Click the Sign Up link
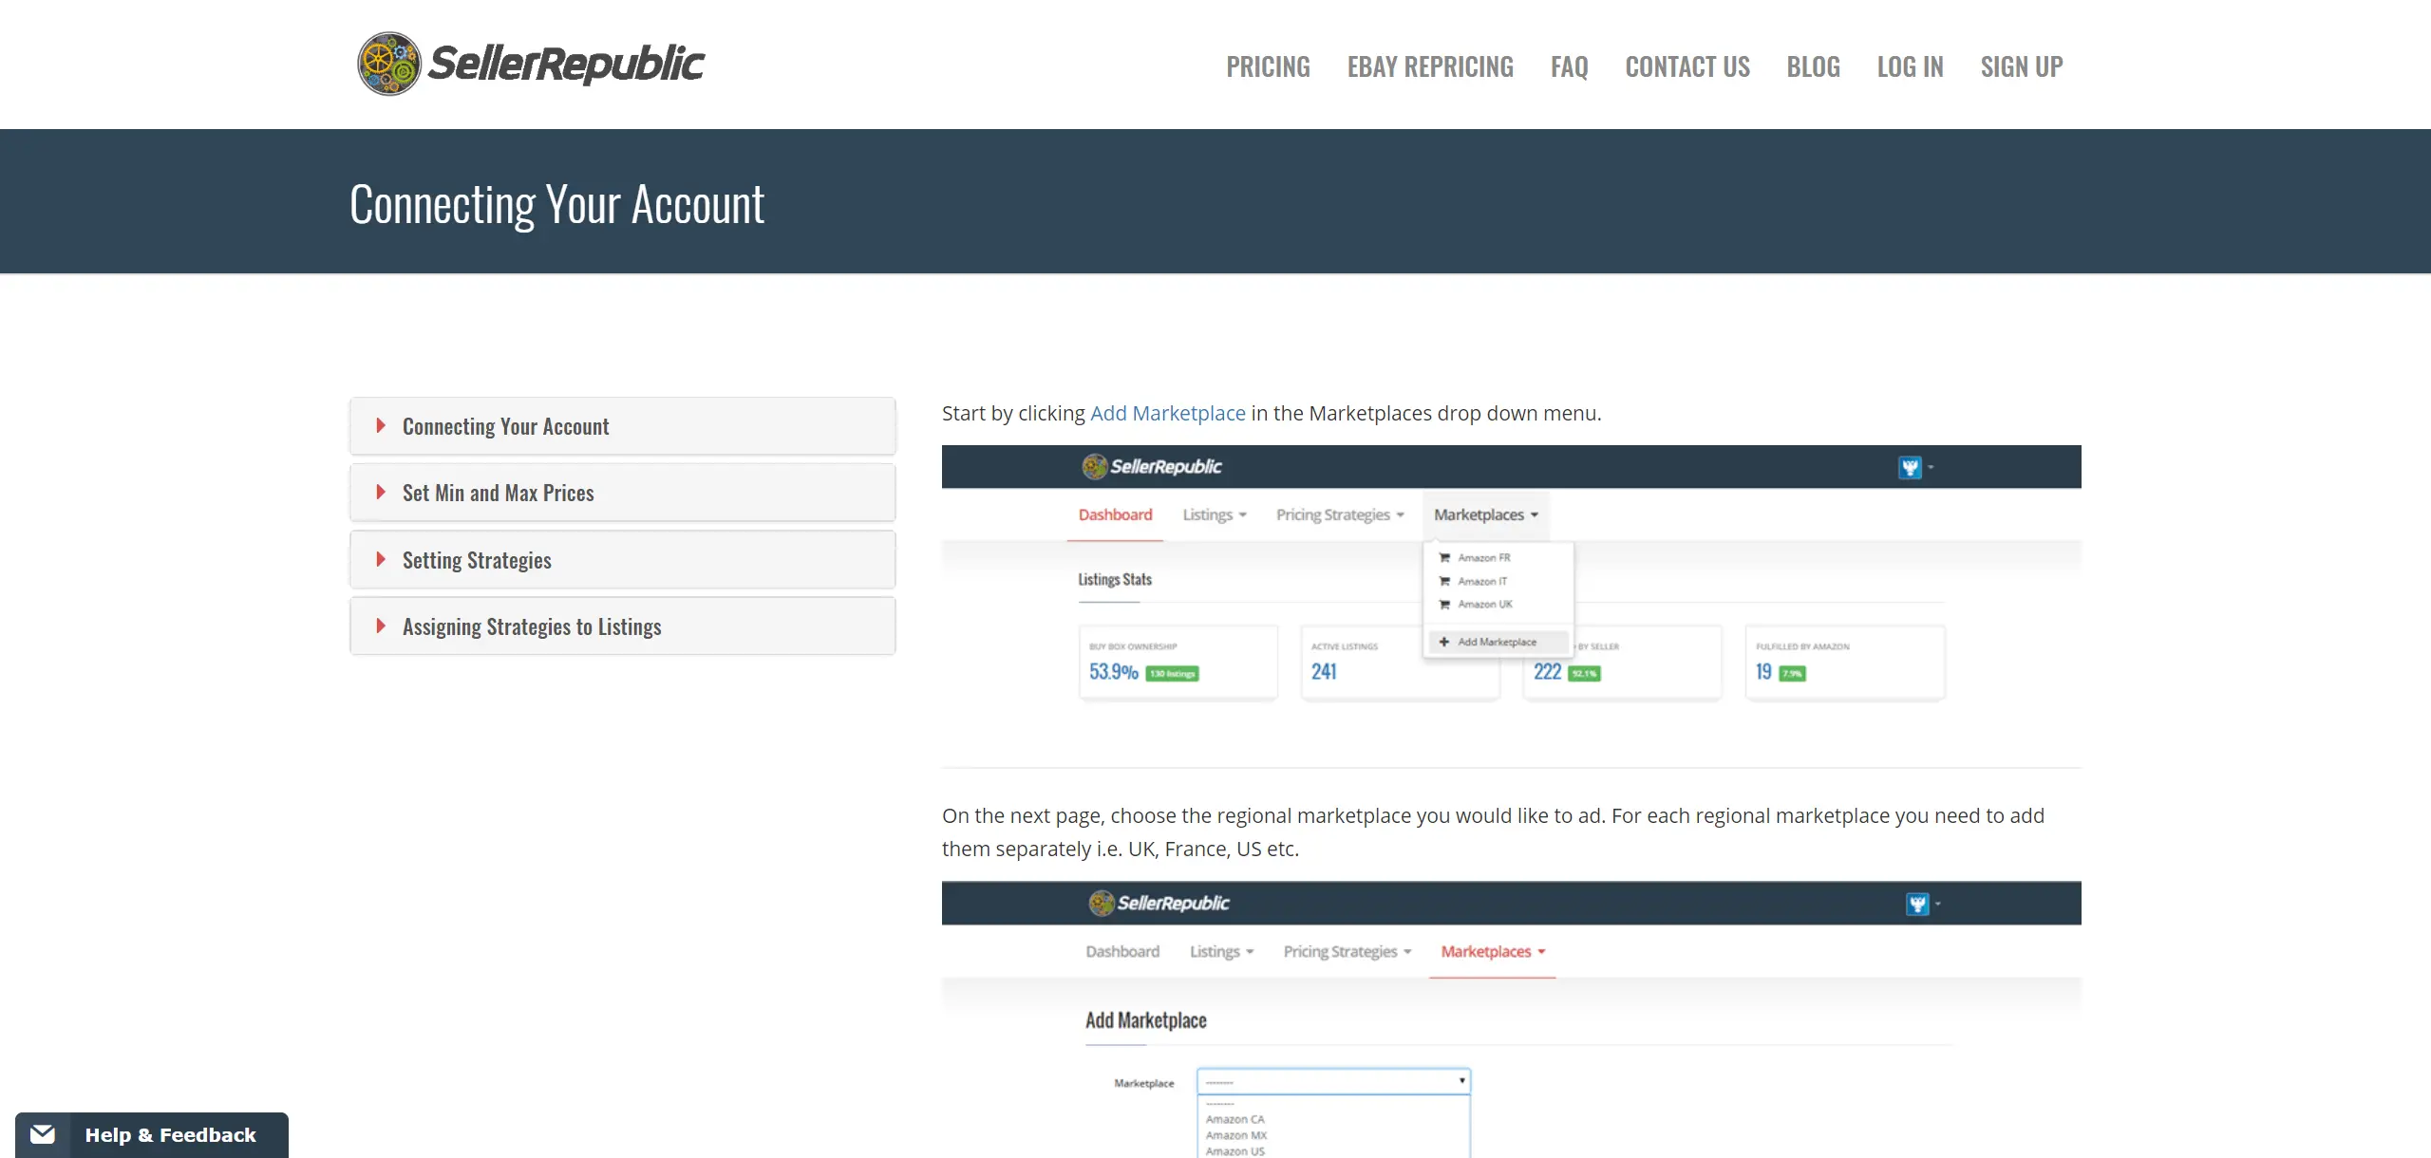The width and height of the screenshot is (2431, 1158). (2022, 66)
